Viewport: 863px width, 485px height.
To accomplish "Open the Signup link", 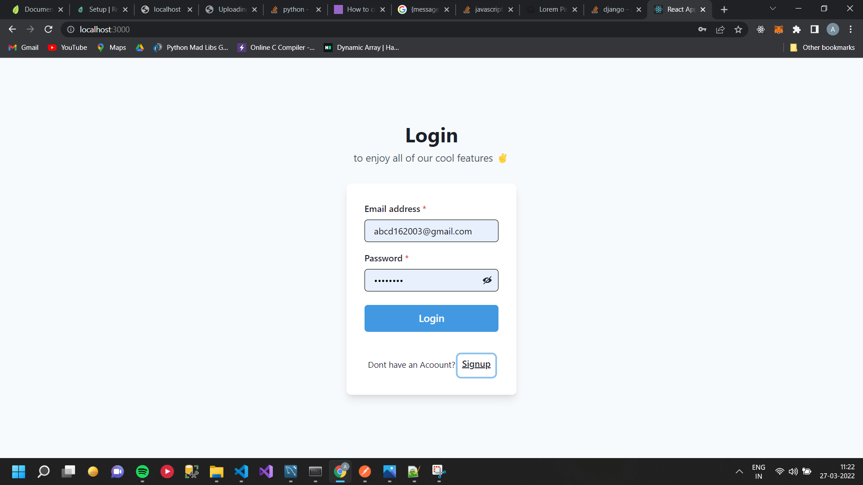I will coord(476,365).
